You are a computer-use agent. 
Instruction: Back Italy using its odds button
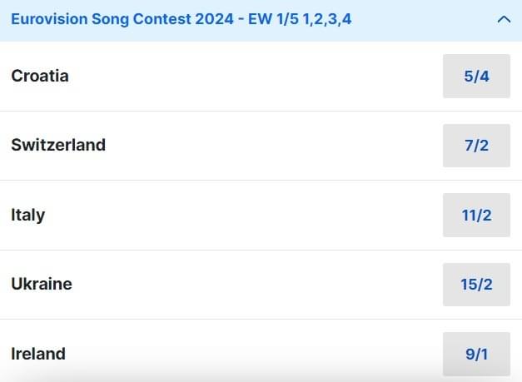coord(476,216)
